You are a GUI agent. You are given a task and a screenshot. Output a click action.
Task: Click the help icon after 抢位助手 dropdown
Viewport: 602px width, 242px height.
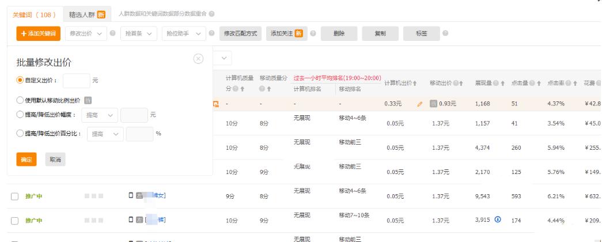pyautogui.click(x=211, y=33)
